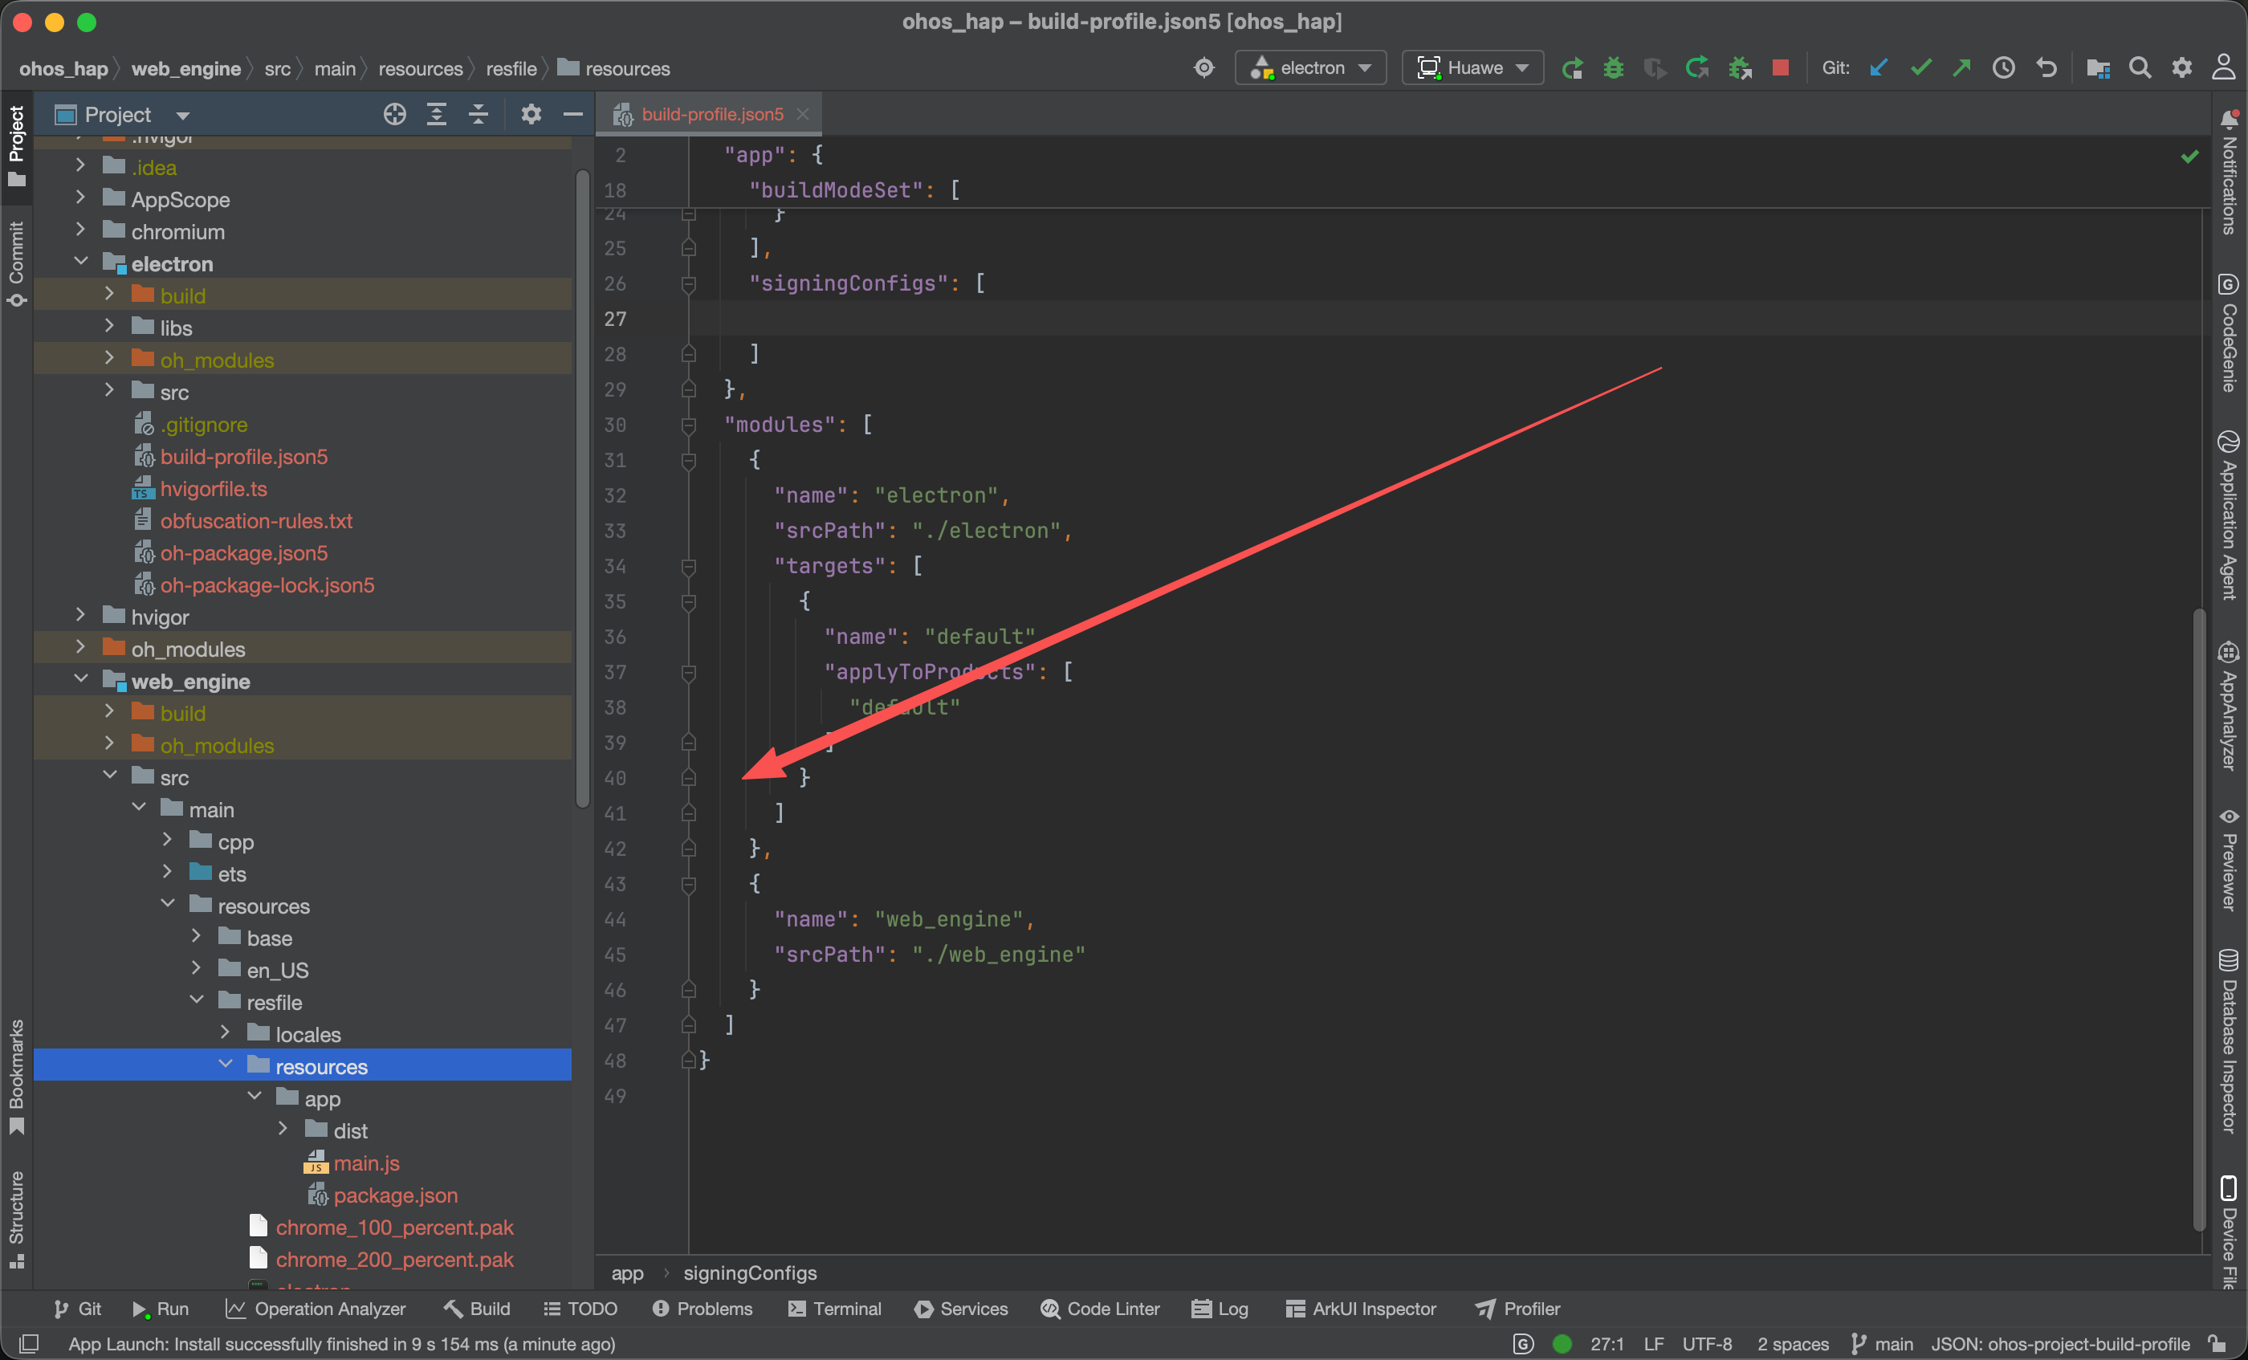The image size is (2248, 1360).
Task: Open the Terminal tool window
Action: (x=834, y=1309)
